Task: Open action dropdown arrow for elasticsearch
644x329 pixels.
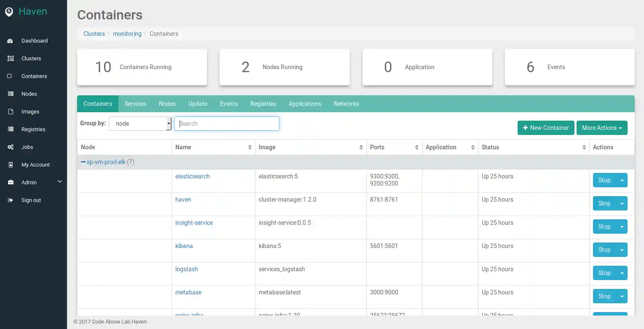Action: tap(622, 181)
